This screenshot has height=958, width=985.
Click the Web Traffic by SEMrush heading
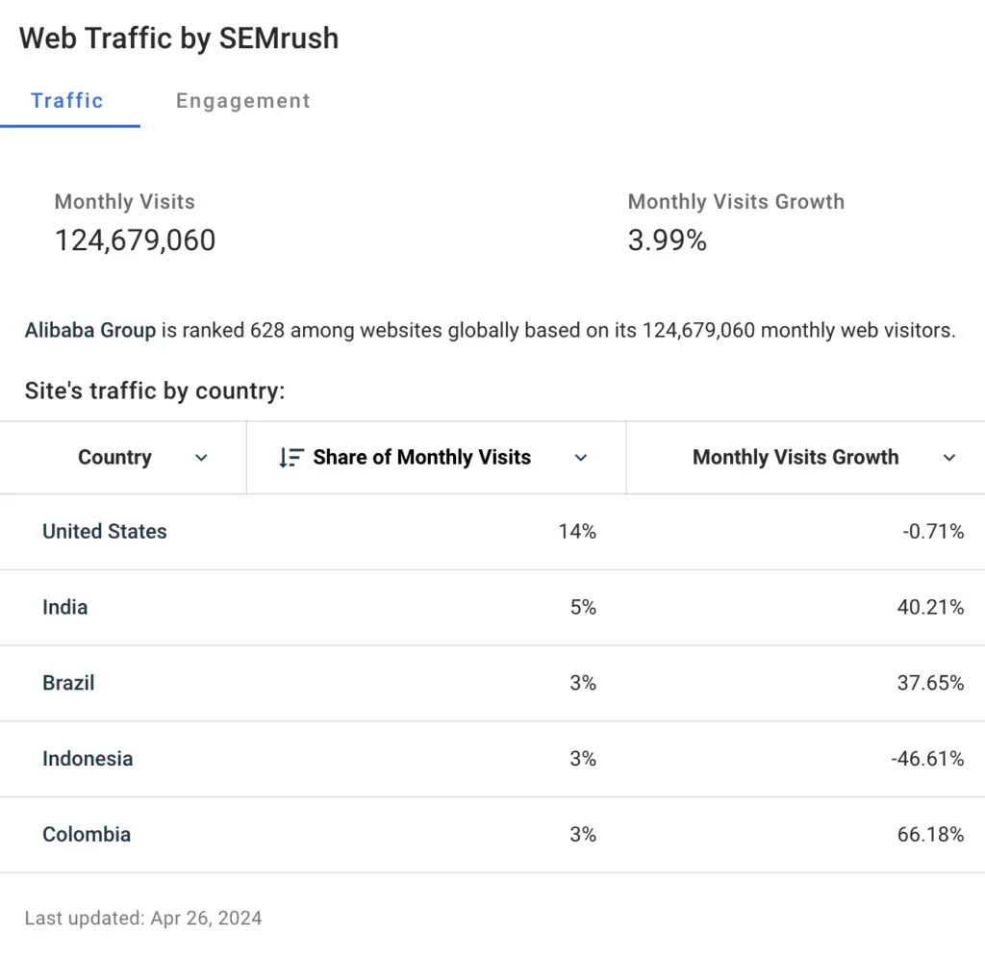click(x=179, y=38)
